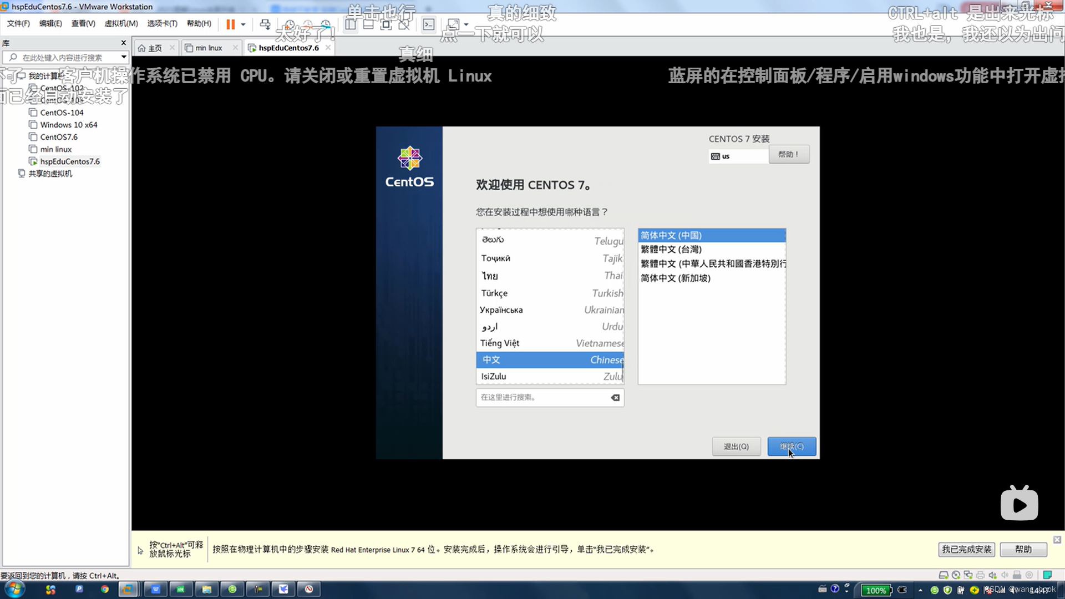Click the printer device status icon

[980, 575]
